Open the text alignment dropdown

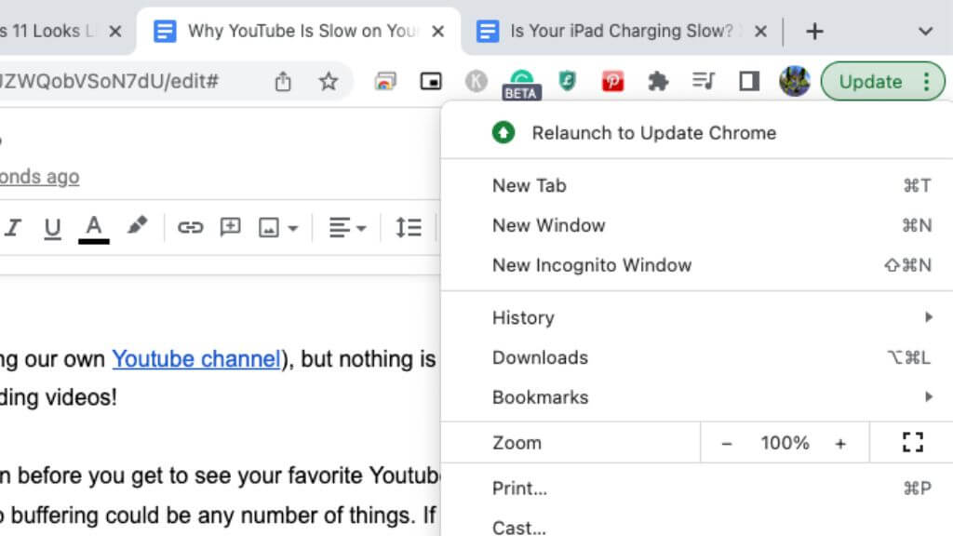point(348,228)
